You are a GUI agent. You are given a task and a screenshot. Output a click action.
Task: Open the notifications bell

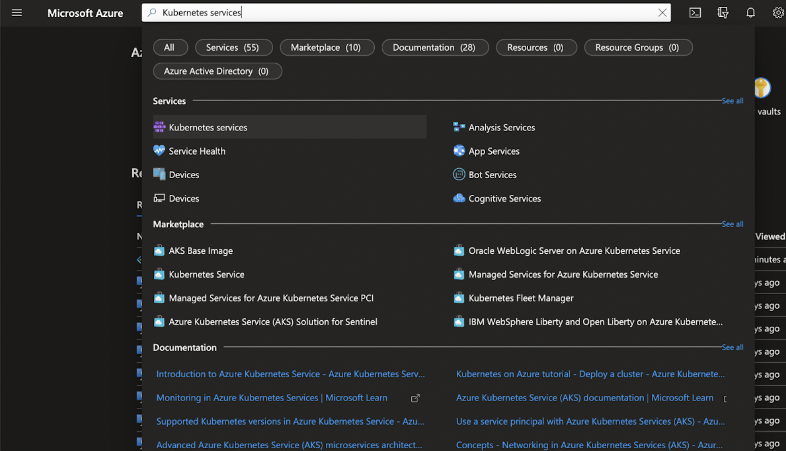click(751, 13)
